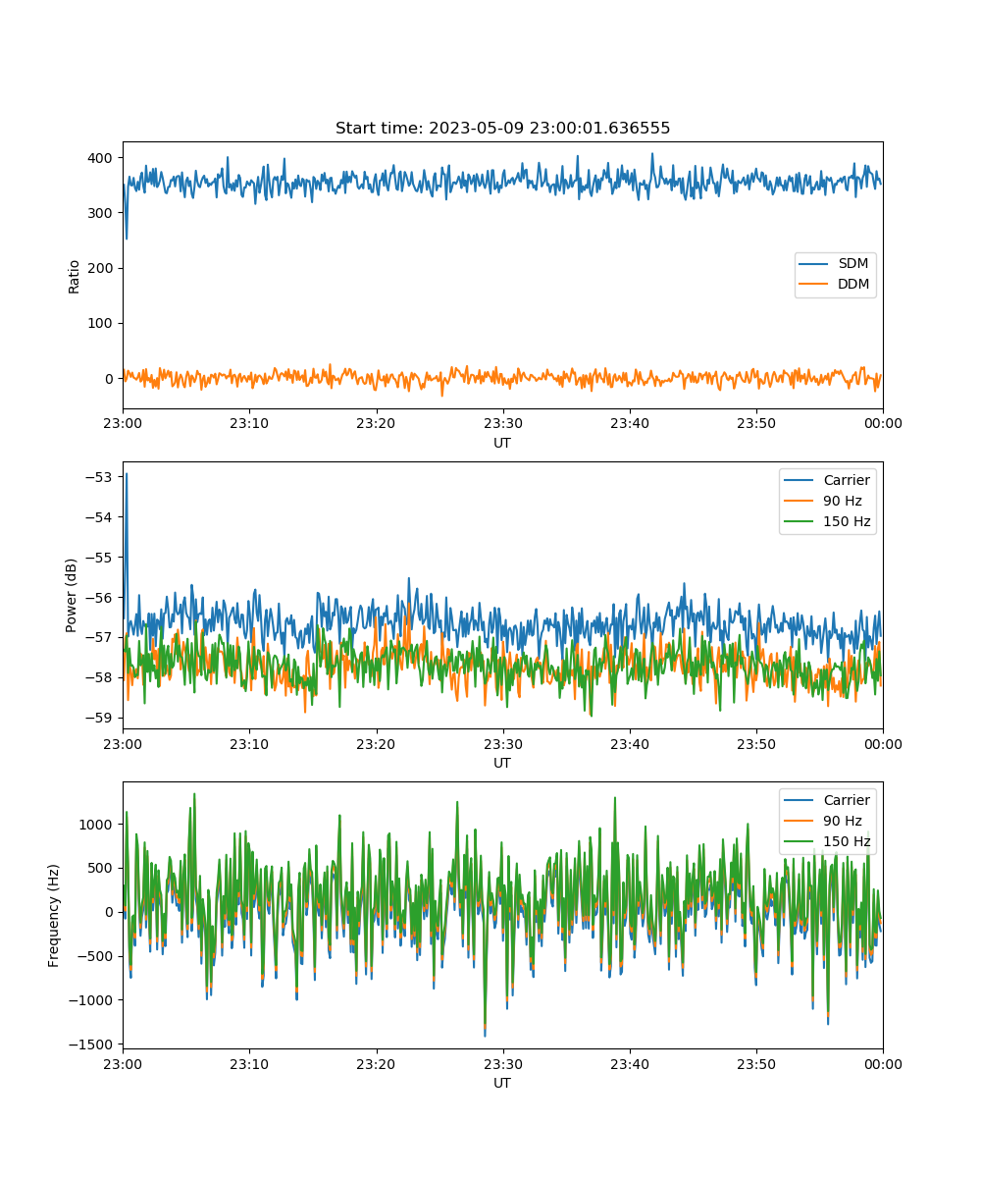Click the 400 tick on the Ratio axis

(x=102, y=158)
